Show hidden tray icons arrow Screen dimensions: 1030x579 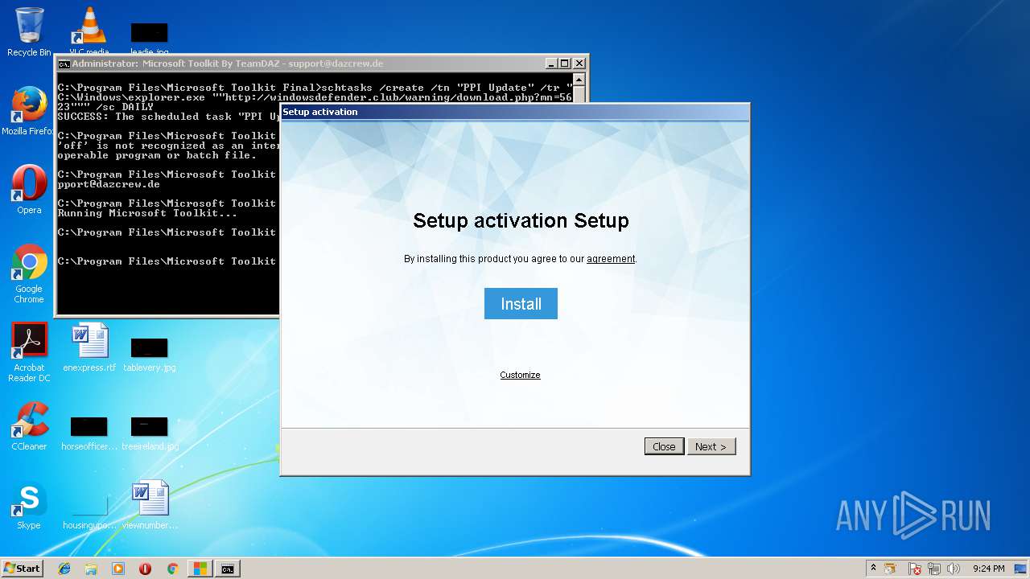coord(873,568)
